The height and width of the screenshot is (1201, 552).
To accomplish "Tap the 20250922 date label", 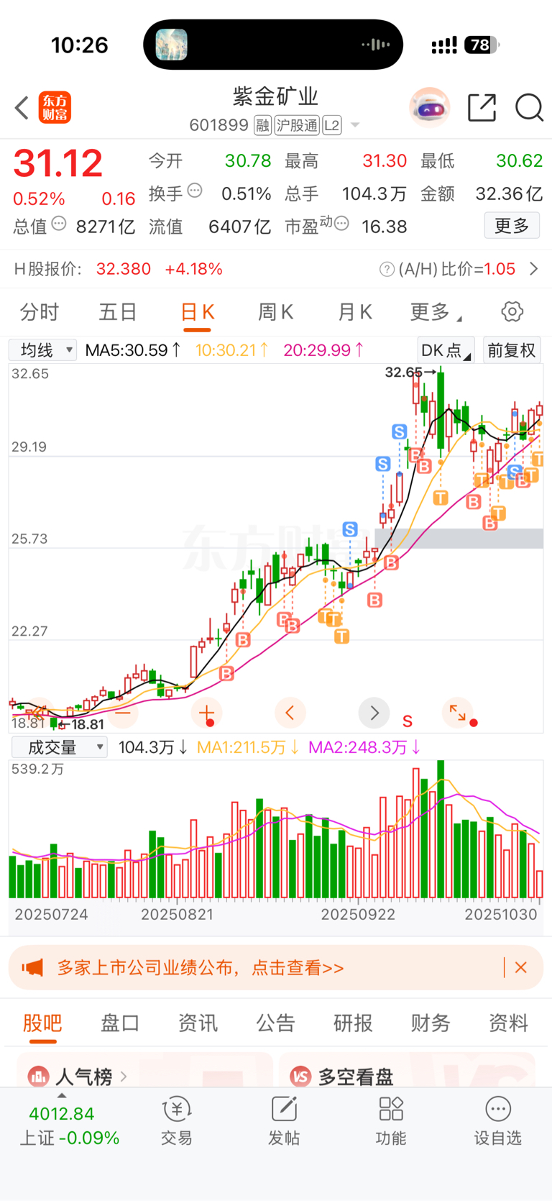I will [x=358, y=915].
